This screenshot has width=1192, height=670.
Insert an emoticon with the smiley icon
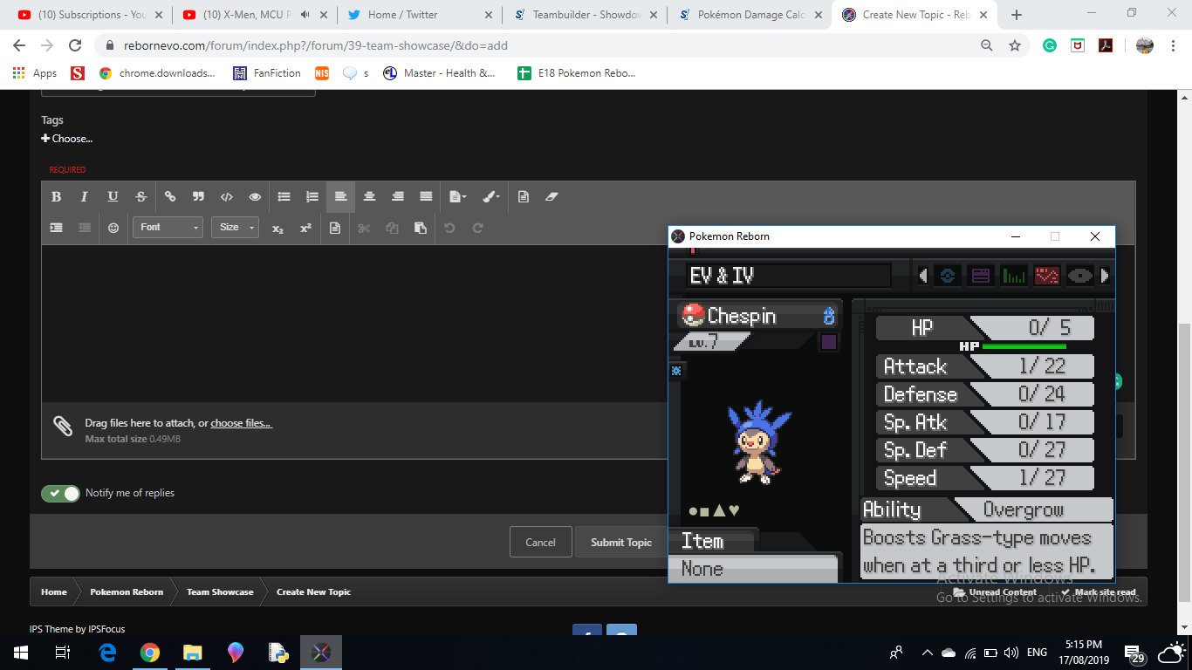113,228
